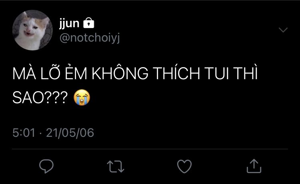This screenshot has width=300, height=184.
Task: Like the tweet with the heart icon
Action: tap(184, 166)
